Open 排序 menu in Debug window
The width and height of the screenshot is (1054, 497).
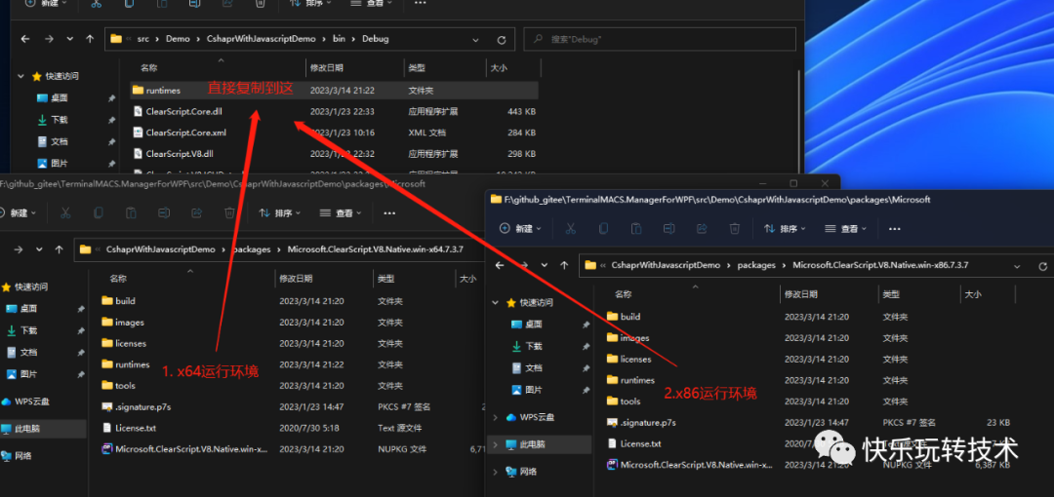pos(310,3)
